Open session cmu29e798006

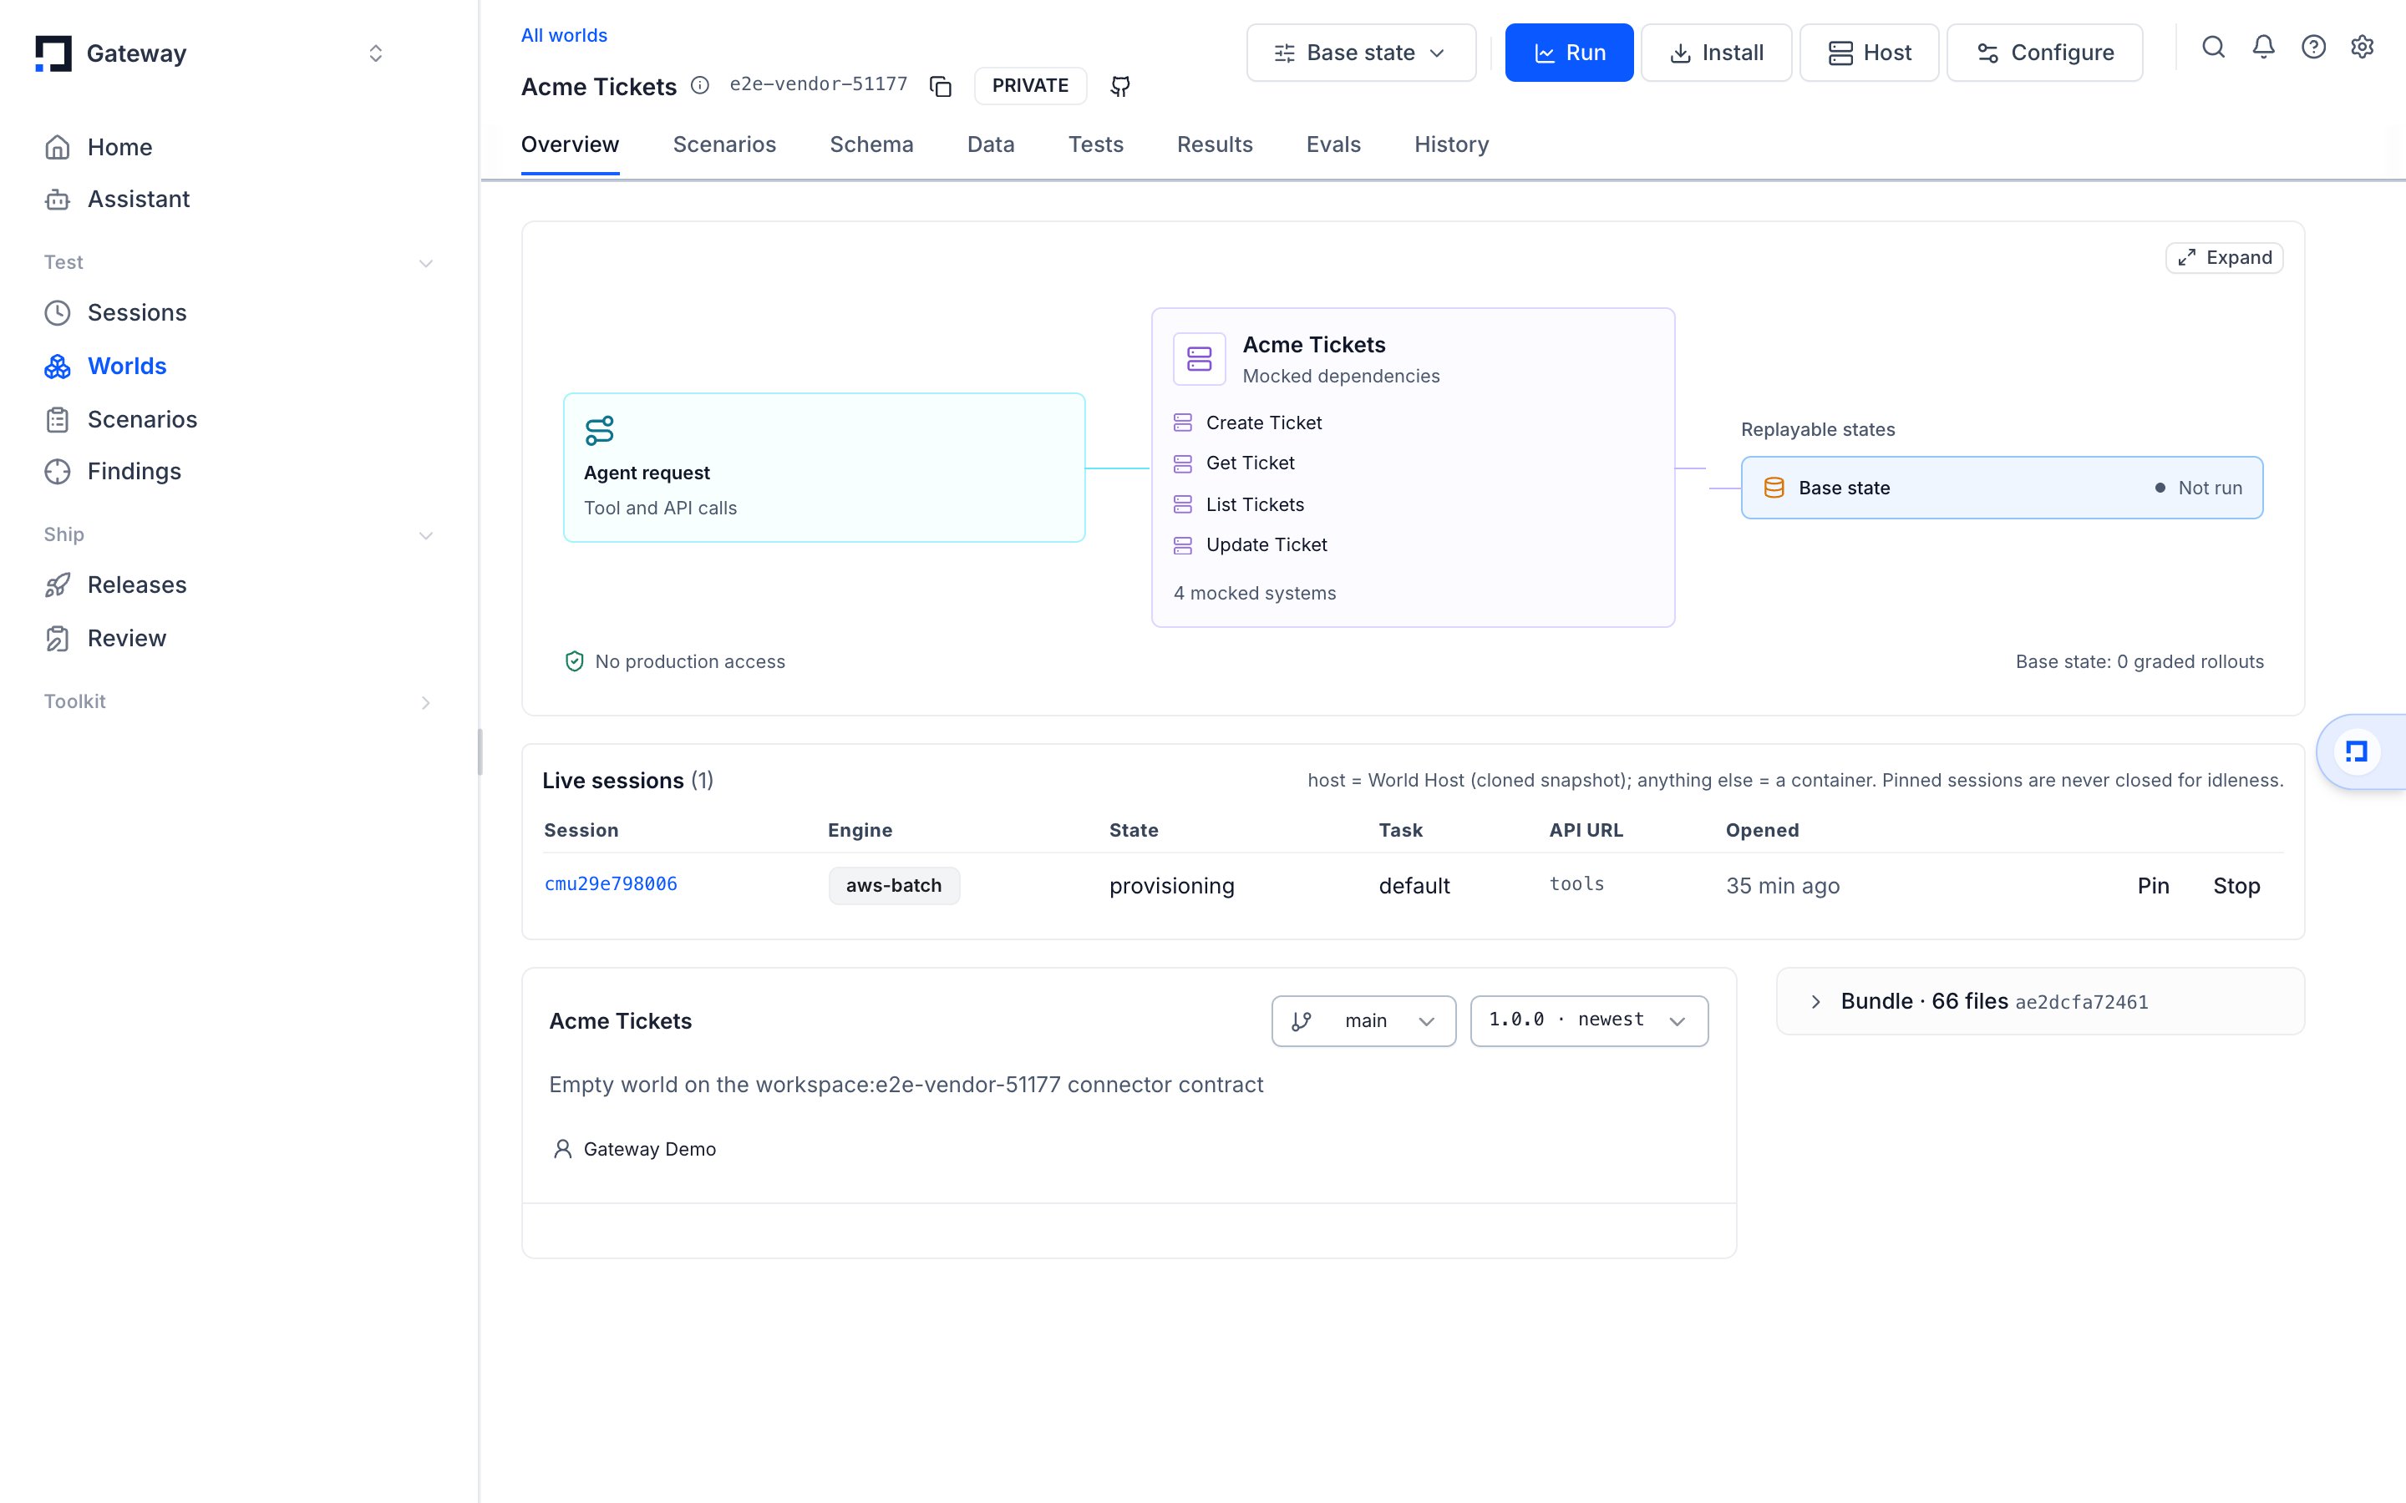pyautogui.click(x=611, y=883)
